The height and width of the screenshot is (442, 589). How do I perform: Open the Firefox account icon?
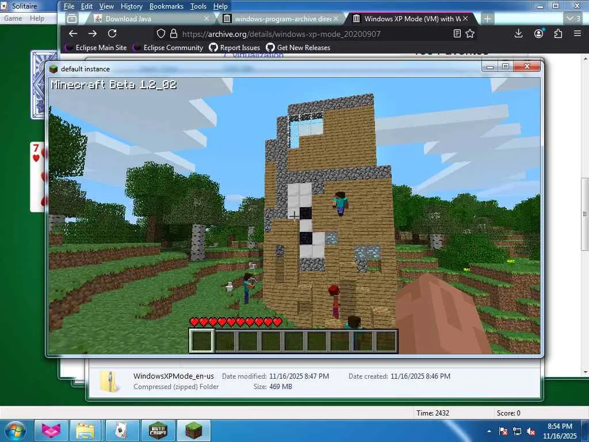[538, 34]
